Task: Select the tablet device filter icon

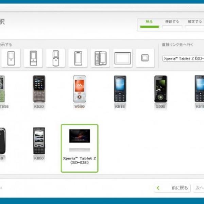Action: pos(123,58)
